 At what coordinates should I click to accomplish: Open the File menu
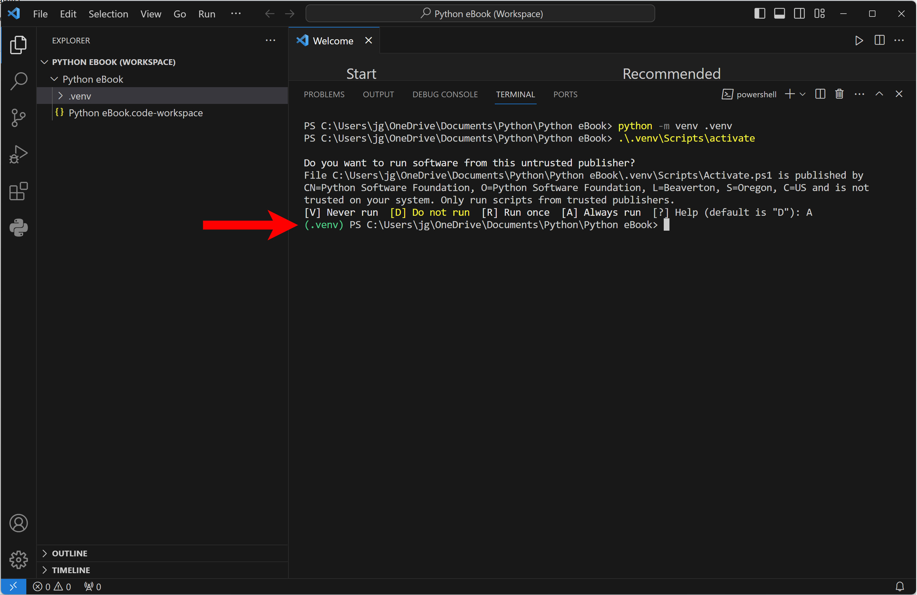tap(41, 14)
